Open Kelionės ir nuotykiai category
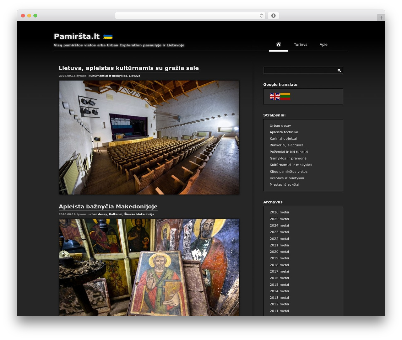The width and height of the screenshot is (402, 340). pyautogui.click(x=287, y=178)
